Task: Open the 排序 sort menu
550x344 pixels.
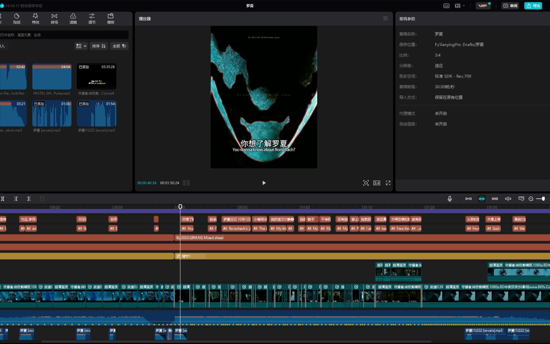Action: tap(99, 46)
